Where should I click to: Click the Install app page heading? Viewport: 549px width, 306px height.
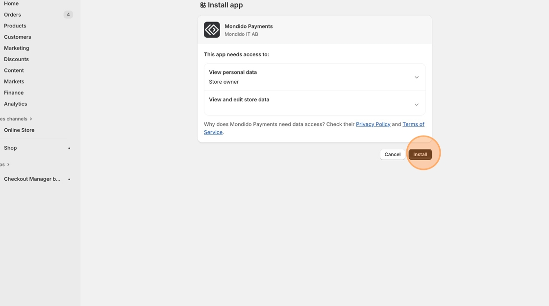225,5
